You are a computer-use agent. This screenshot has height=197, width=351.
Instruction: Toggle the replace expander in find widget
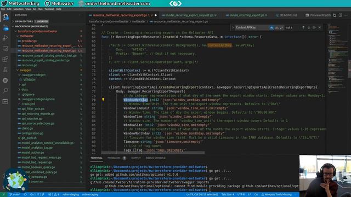coord(233,27)
